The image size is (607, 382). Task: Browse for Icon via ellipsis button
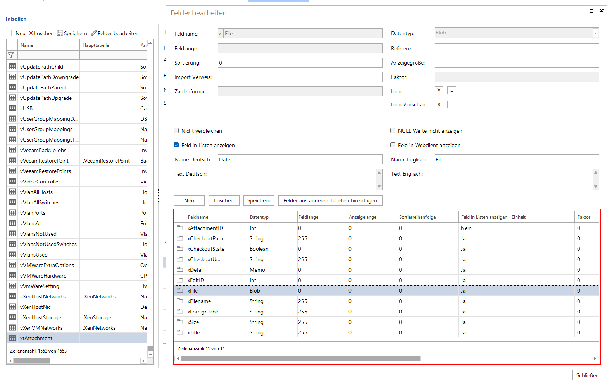(x=452, y=91)
